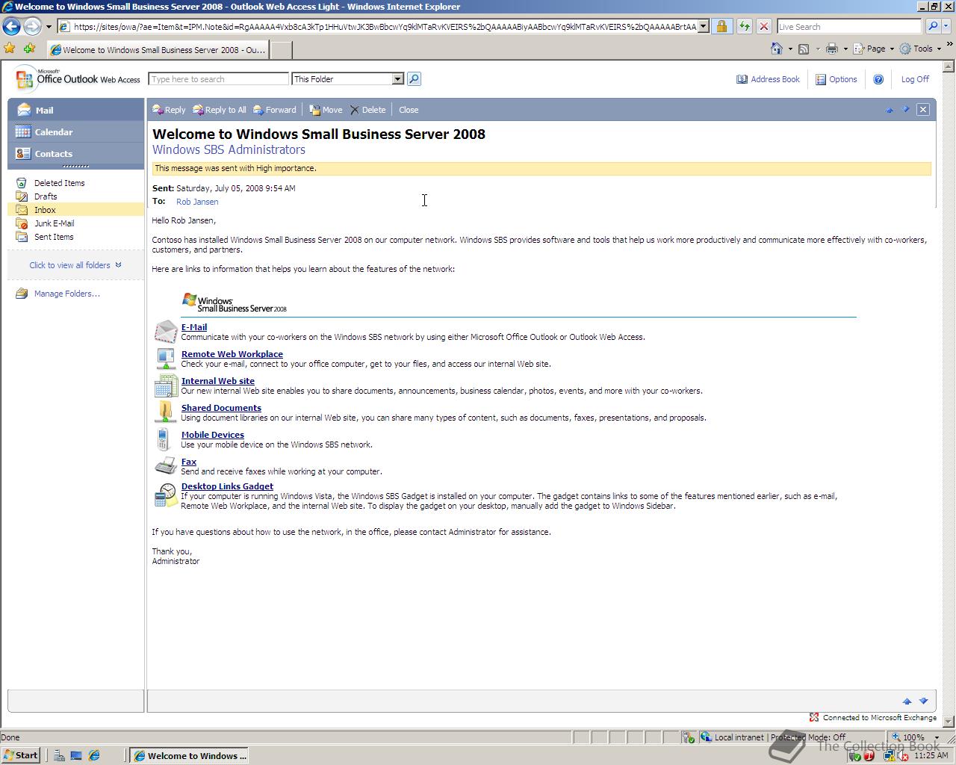The height and width of the screenshot is (765, 956).
Task: Click the Live Search box
Action: click(848, 27)
